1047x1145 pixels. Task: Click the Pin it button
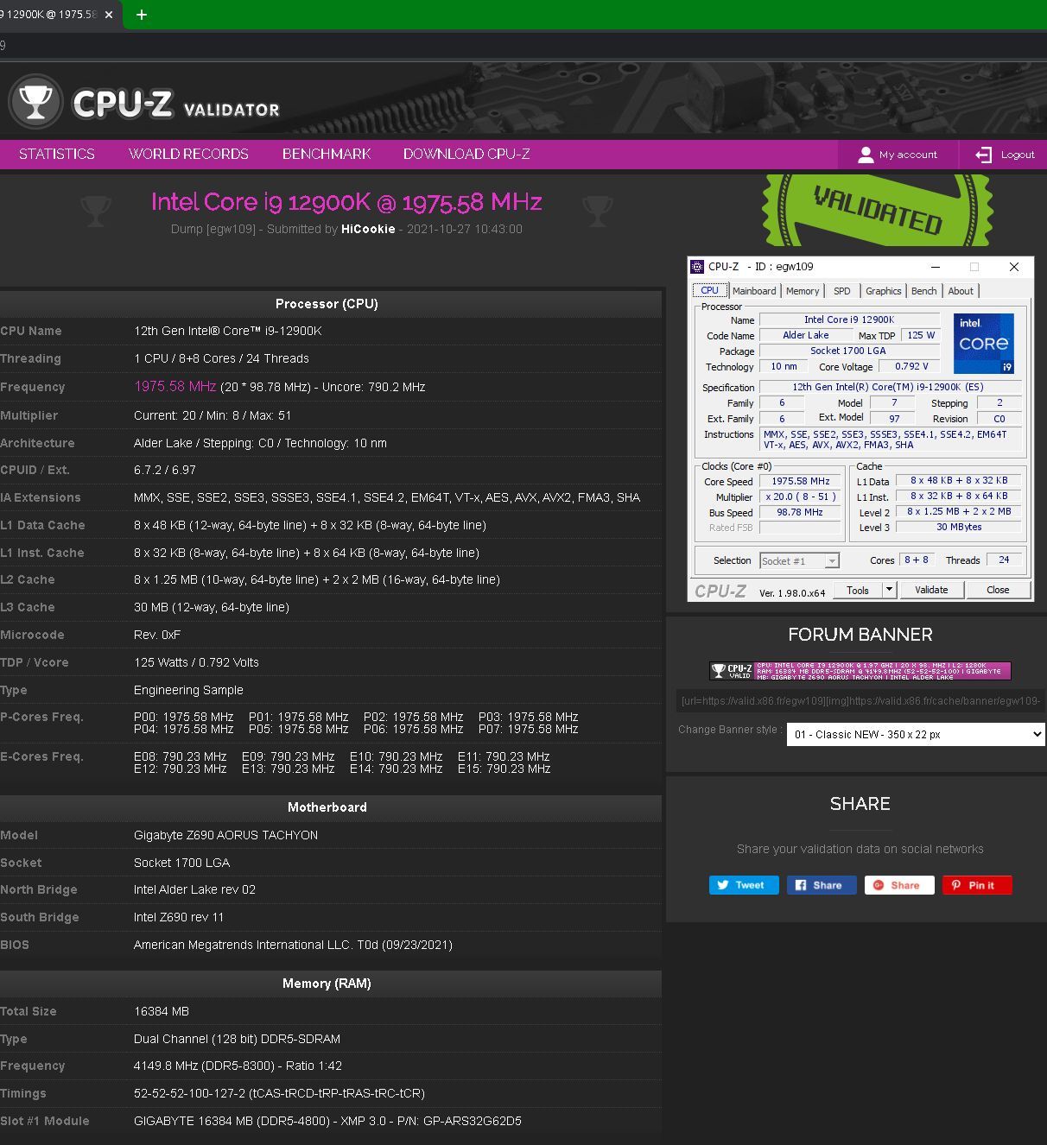(977, 885)
